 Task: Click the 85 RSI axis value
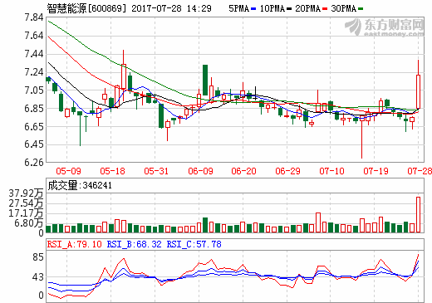coord(38,257)
